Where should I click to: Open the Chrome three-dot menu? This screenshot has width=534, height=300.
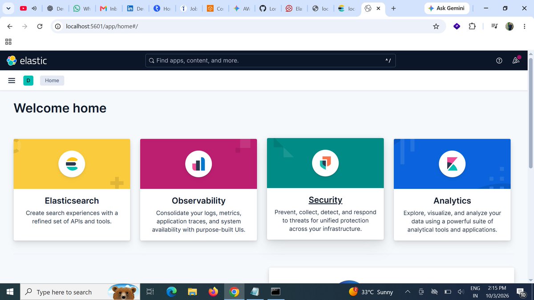[x=524, y=27]
